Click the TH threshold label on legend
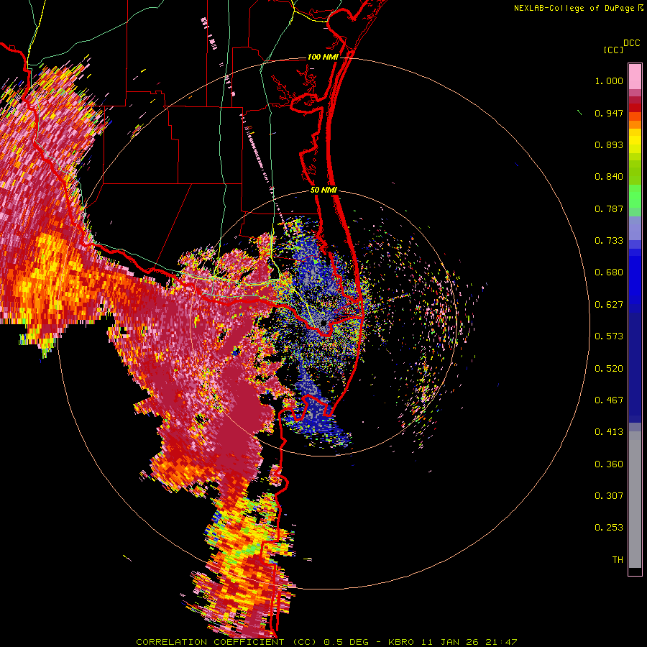The image size is (647, 647). 618,559
